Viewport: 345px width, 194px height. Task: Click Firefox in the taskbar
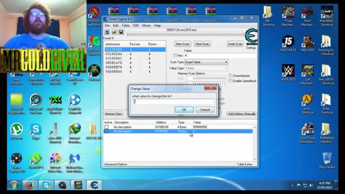(x=30, y=185)
